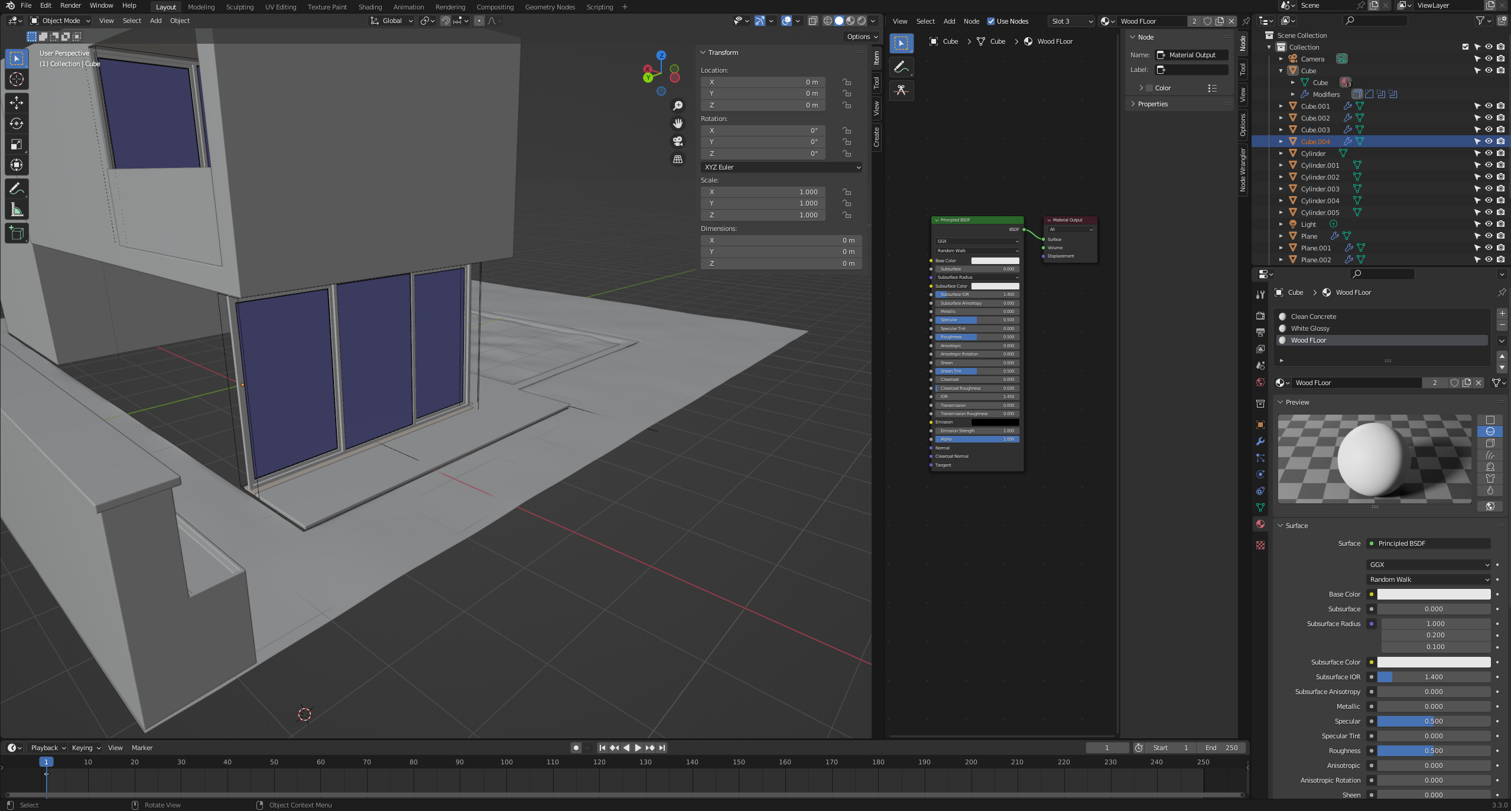Click Principled BSDF surface shader button
This screenshot has width=1511, height=811.
point(1428,543)
